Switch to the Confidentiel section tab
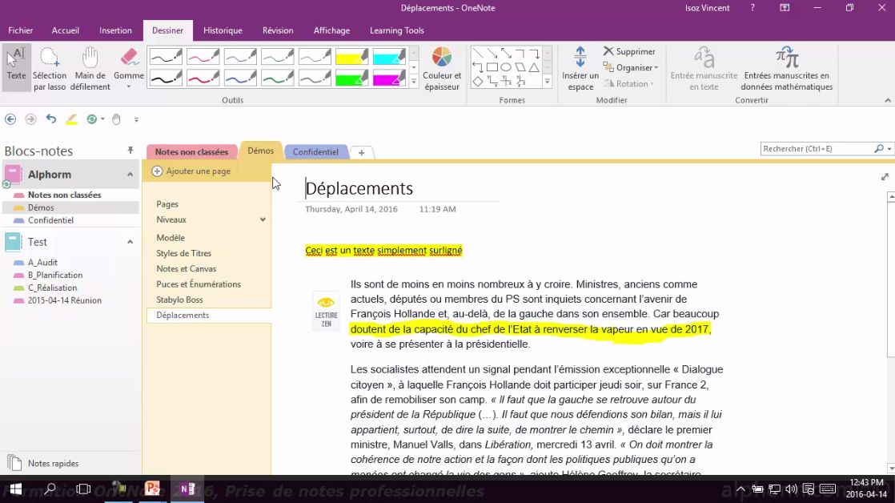Viewport: 895px width, 503px height. [x=315, y=151]
